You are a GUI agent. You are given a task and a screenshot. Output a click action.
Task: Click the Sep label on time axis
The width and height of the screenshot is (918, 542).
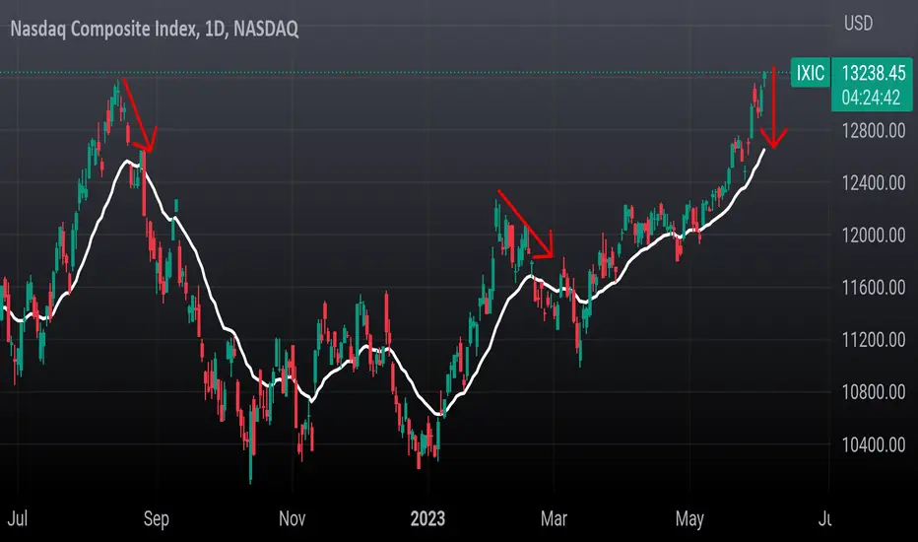(x=157, y=519)
